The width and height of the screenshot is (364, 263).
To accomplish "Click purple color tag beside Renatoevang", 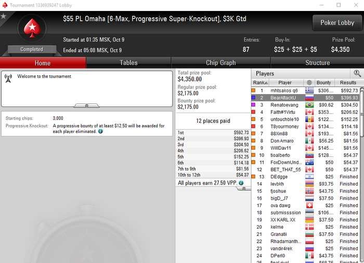I will pos(254,105).
